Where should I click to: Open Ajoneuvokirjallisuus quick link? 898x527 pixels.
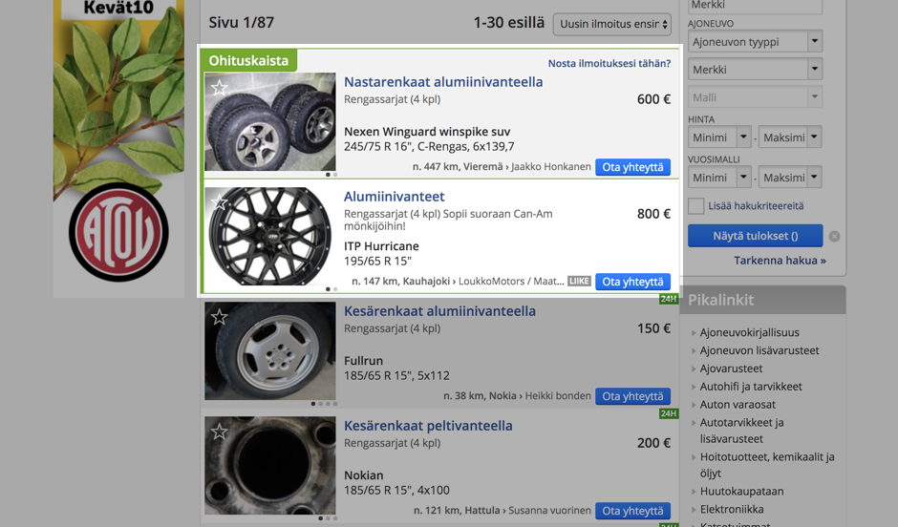click(x=750, y=332)
